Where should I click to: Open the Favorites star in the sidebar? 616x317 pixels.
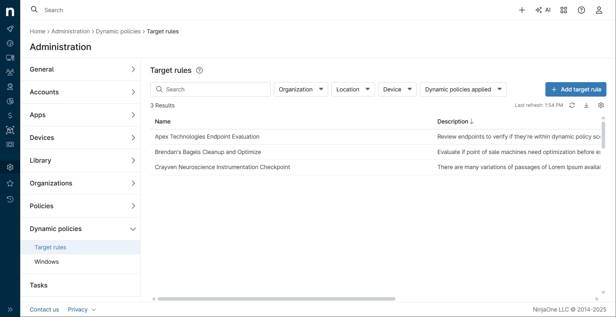(x=10, y=183)
